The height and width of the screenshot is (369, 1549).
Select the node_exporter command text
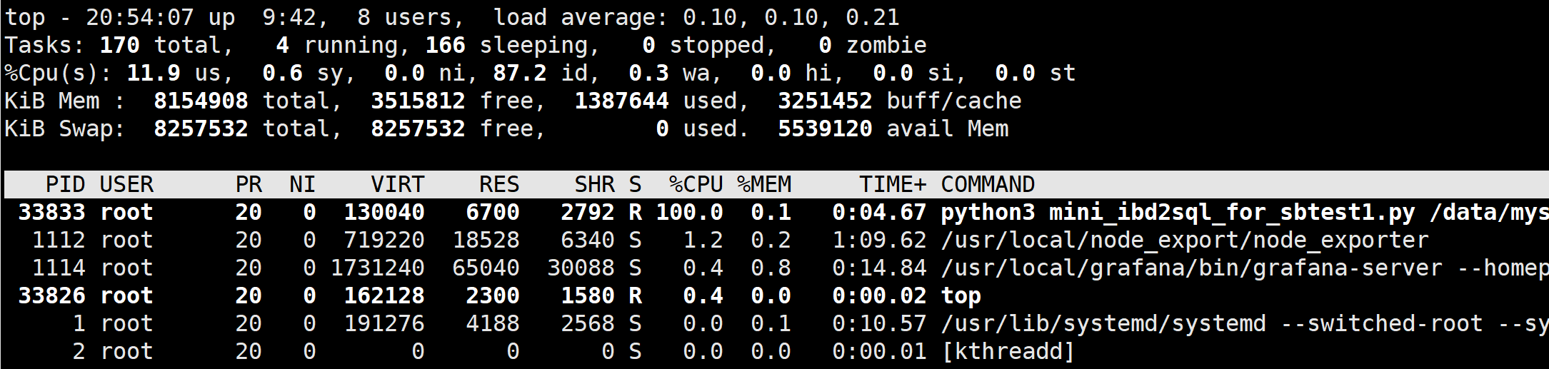pyautogui.click(x=1184, y=241)
